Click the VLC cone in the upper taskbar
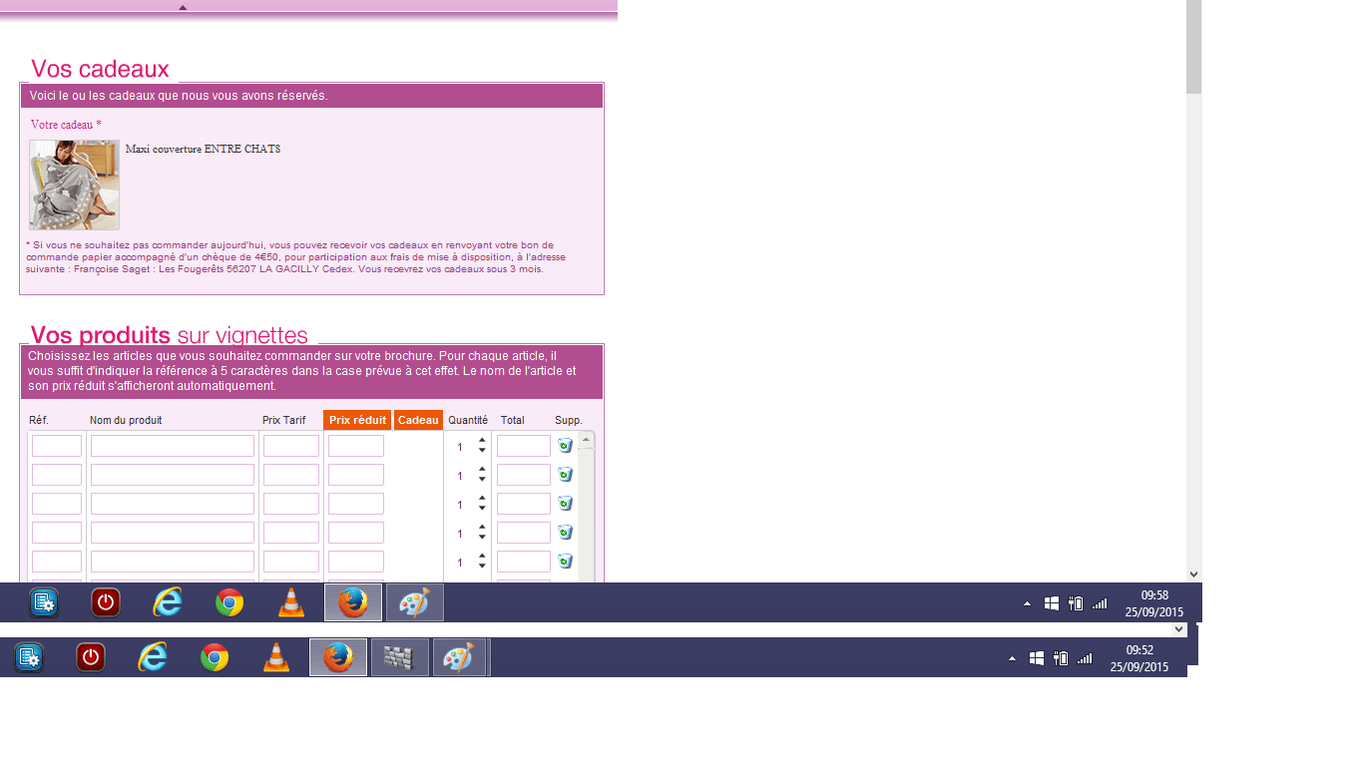Image resolution: width=1363 pixels, height=766 pixels. 290,602
